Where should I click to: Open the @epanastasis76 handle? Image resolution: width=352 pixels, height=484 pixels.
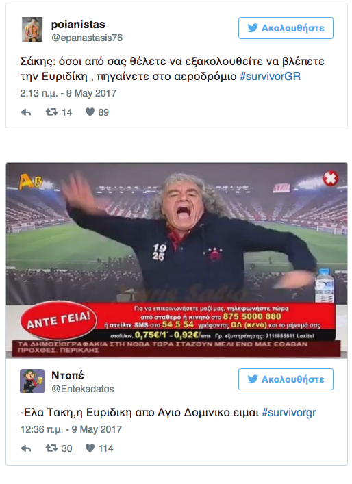[87, 38]
